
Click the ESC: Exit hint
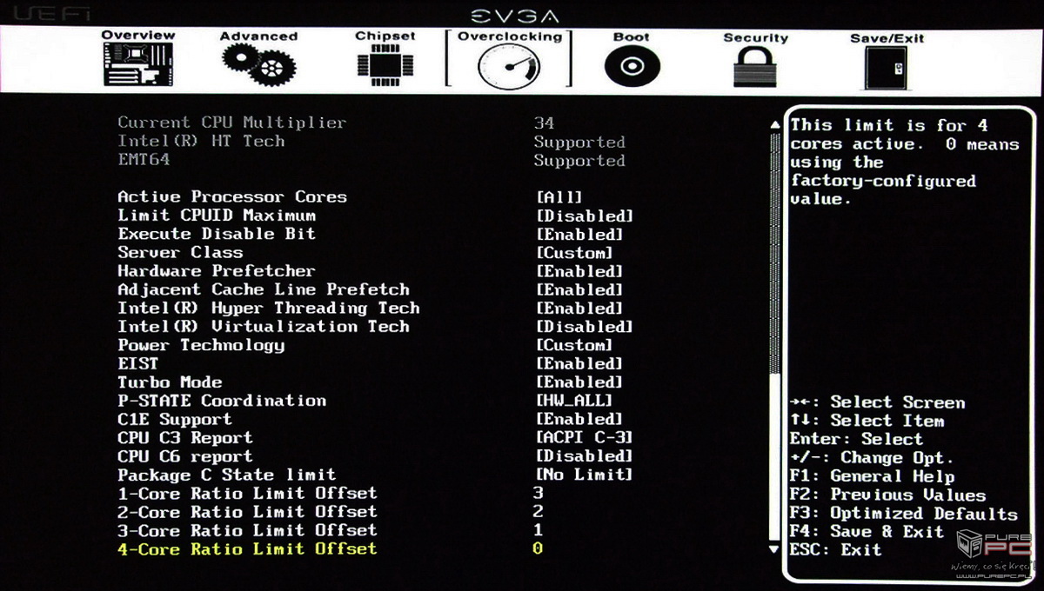tap(835, 550)
